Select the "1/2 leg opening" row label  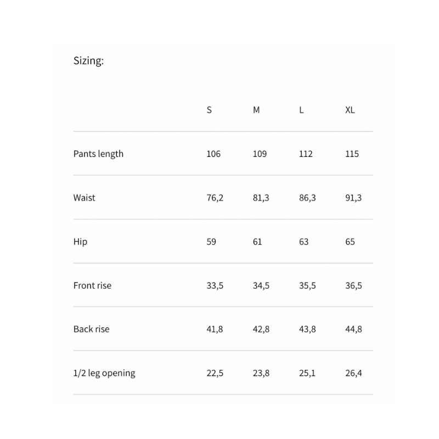click(x=104, y=373)
